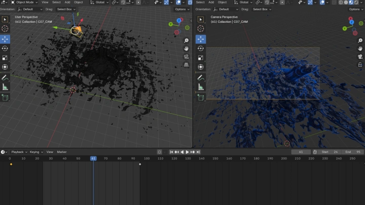Toggle auto keying record button in timeline
The width and height of the screenshot is (365, 205).
pyautogui.click(x=160, y=152)
